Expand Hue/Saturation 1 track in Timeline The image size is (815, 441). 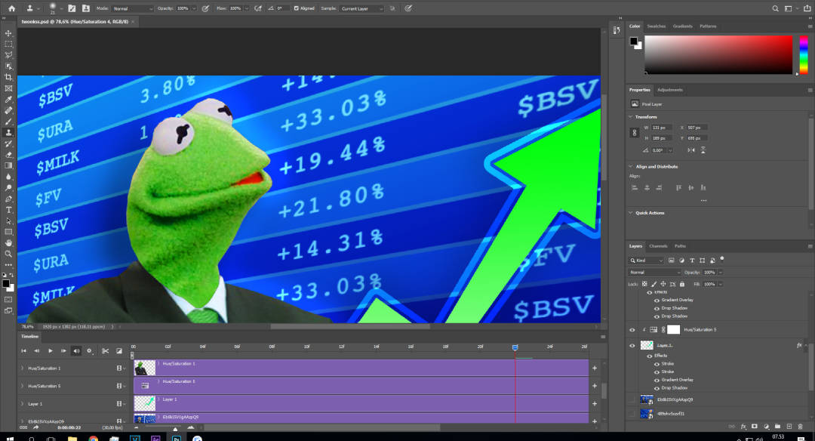point(22,368)
